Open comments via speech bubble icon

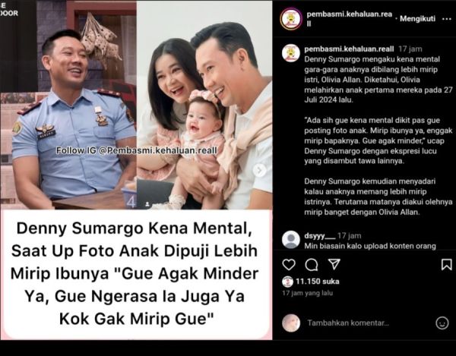click(x=312, y=264)
